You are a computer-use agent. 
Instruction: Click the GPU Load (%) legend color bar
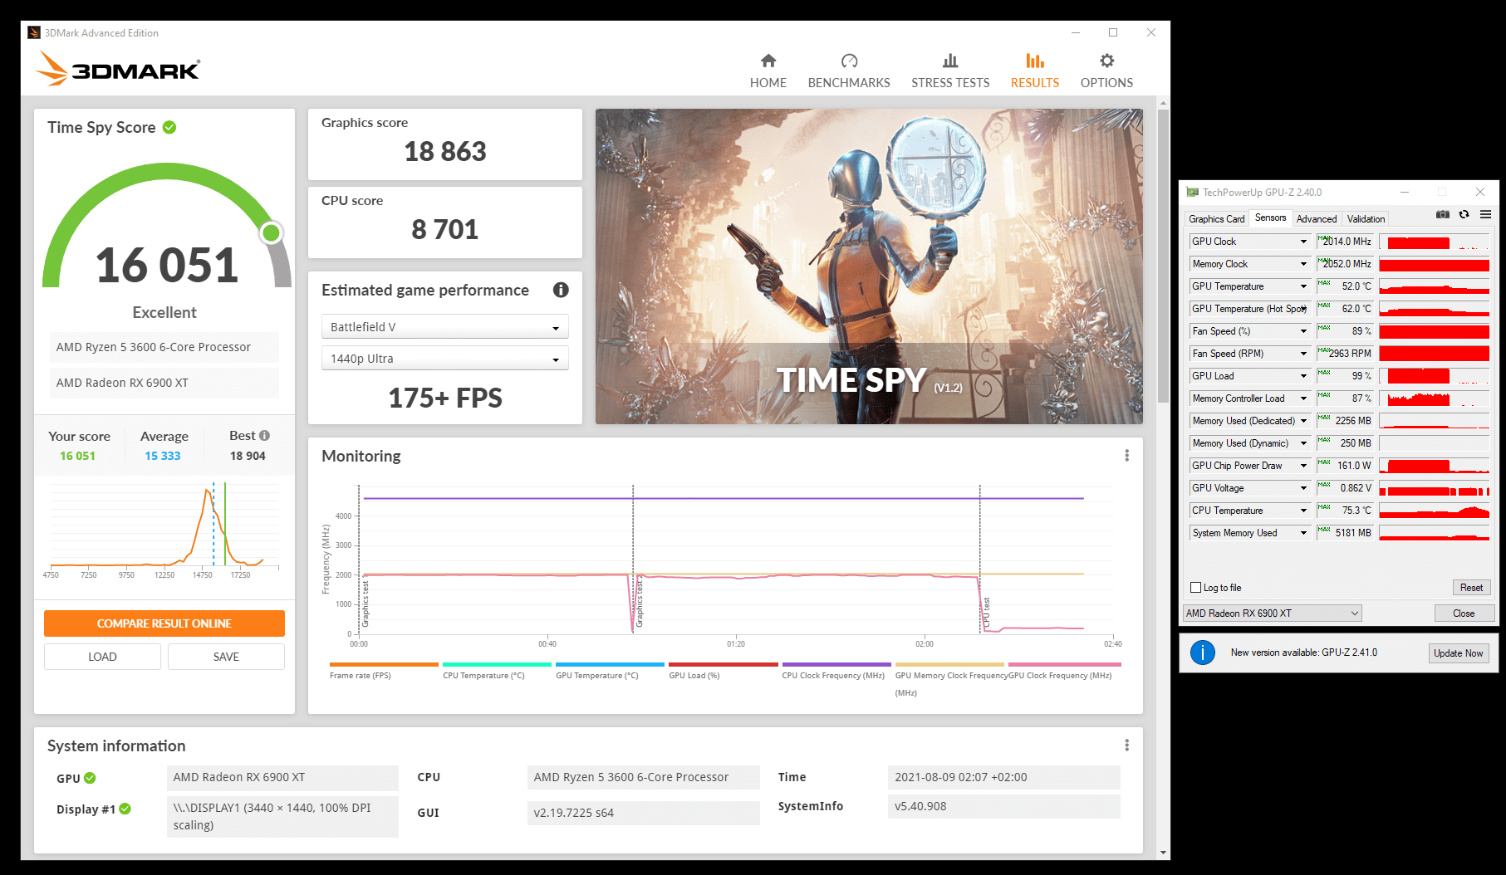pos(724,664)
